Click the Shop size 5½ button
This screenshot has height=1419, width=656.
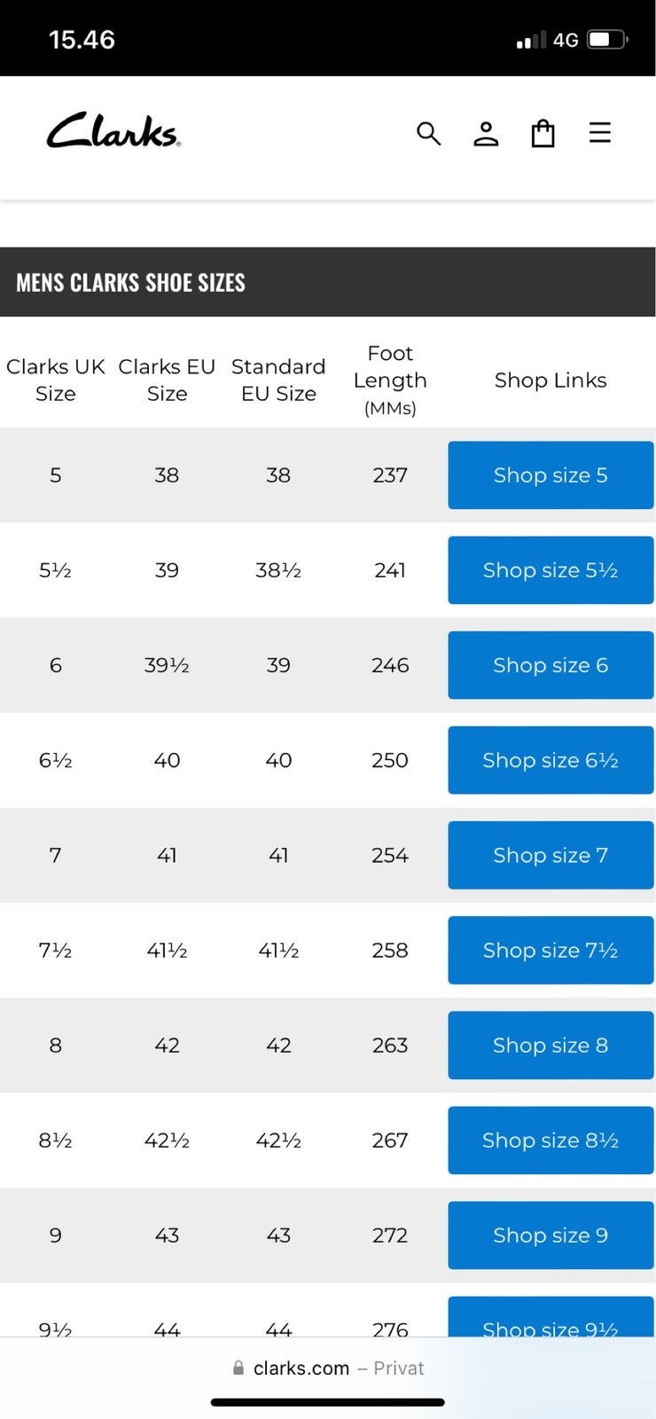(551, 570)
